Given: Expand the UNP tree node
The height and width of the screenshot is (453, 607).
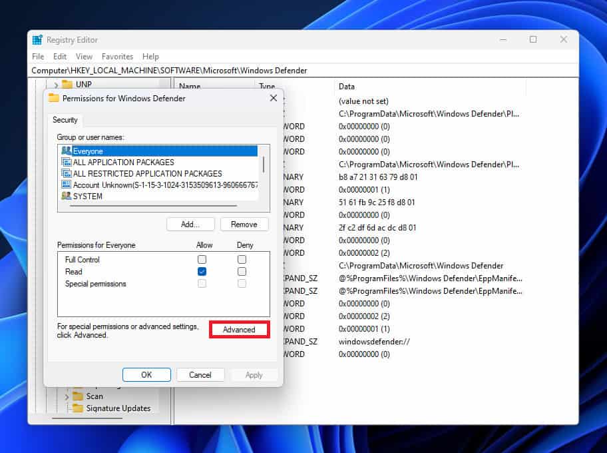Looking at the screenshot, I should pos(56,85).
